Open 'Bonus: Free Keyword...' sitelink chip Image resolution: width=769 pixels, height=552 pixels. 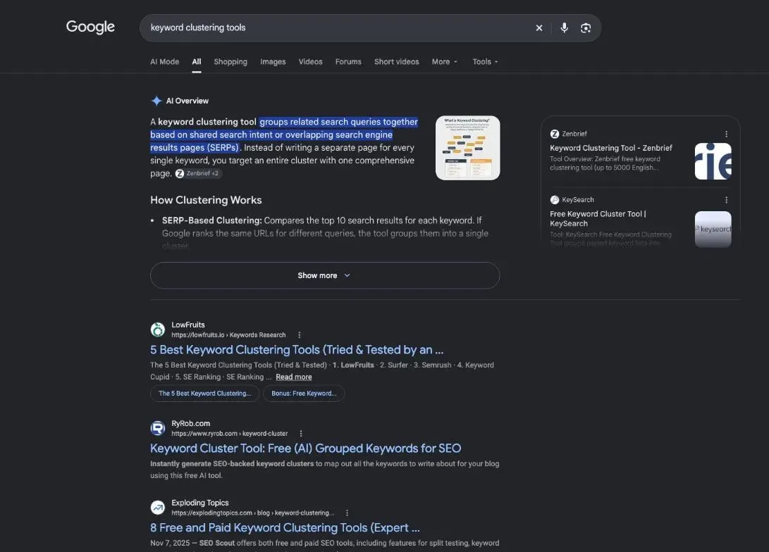[x=304, y=394]
